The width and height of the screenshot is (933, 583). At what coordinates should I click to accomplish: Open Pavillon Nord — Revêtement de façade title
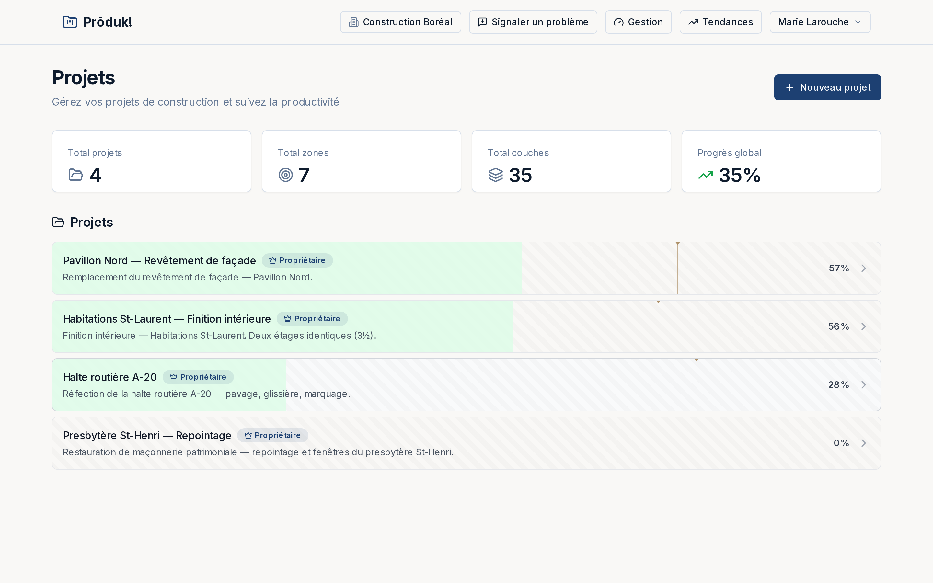tap(159, 261)
